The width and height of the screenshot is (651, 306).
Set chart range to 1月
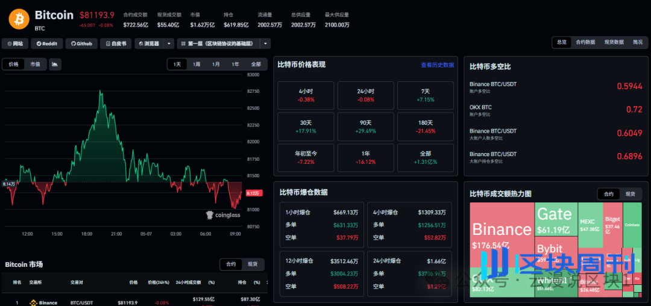(216, 64)
